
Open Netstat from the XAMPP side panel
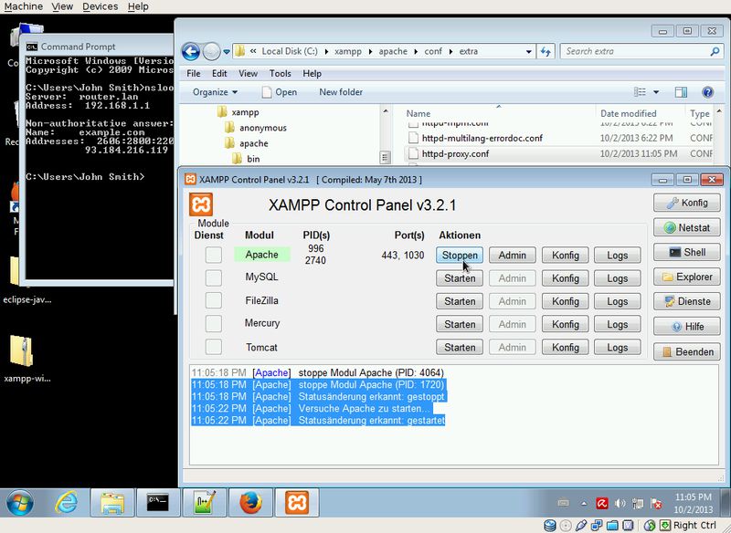point(687,227)
